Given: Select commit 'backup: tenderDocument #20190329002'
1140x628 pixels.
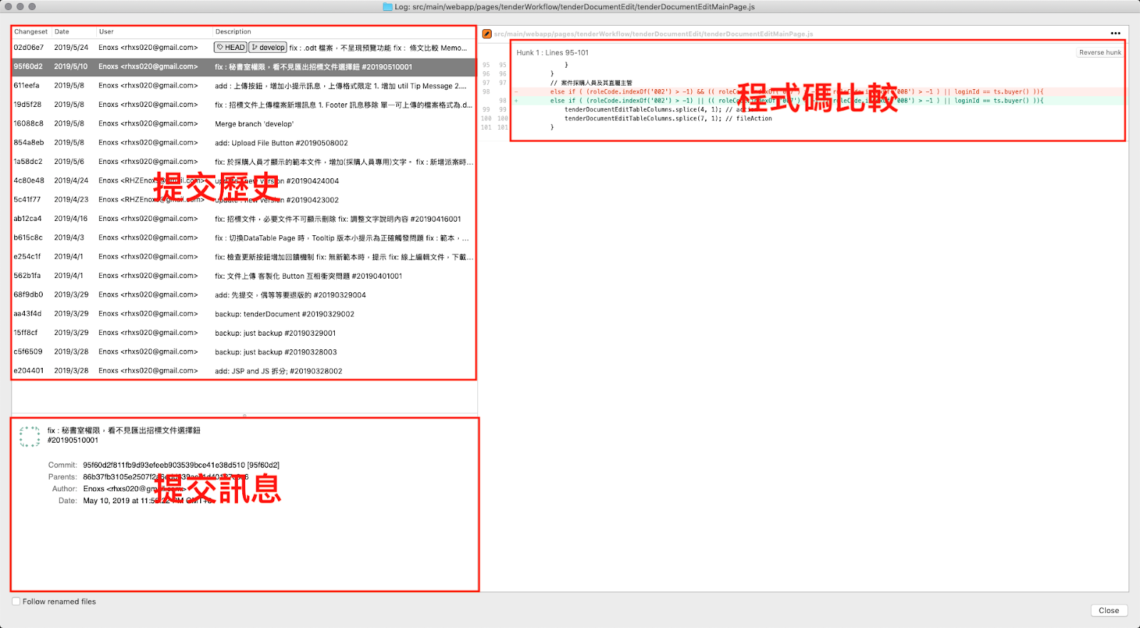Looking at the screenshot, I should coord(244,314).
